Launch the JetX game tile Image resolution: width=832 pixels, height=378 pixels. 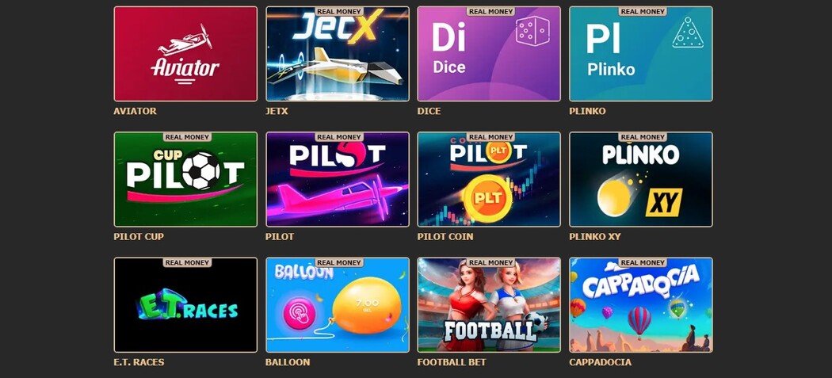pos(338,54)
